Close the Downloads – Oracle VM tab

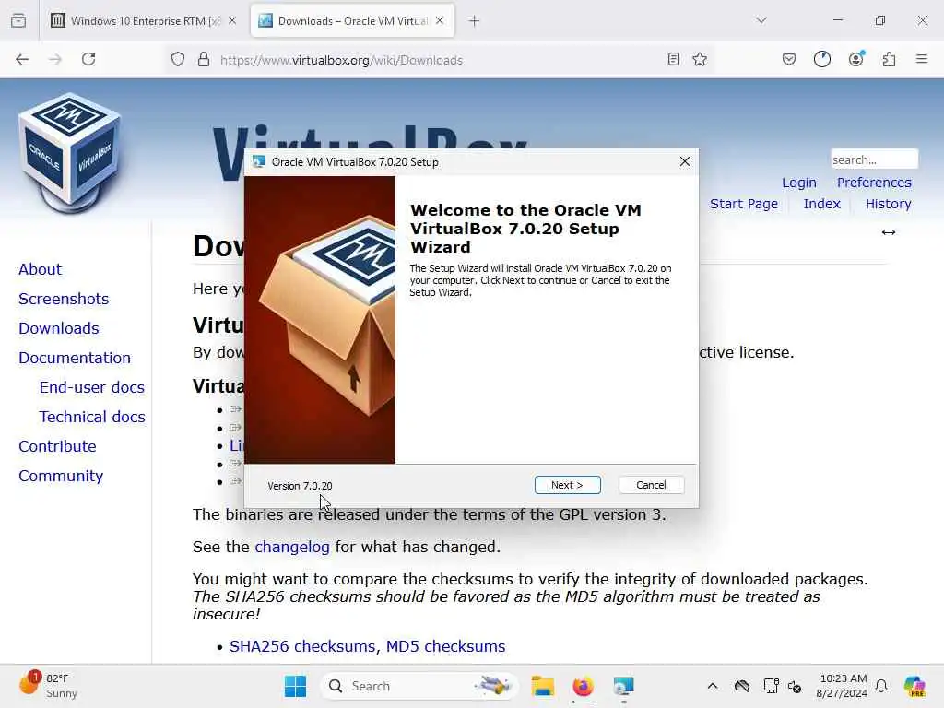[440, 20]
